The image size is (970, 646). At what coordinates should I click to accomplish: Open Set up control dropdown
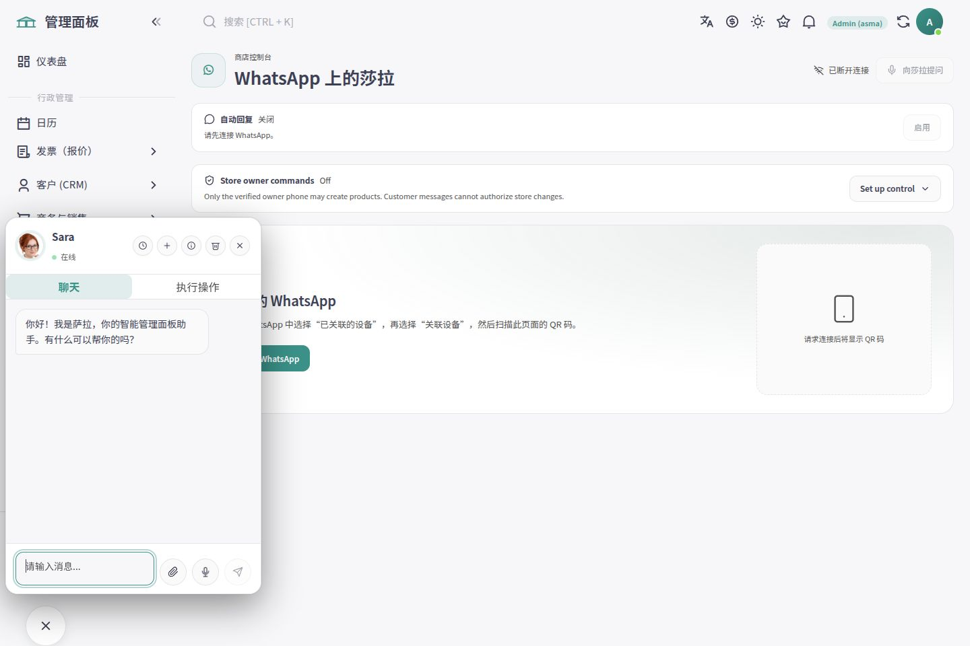coord(895,188)
